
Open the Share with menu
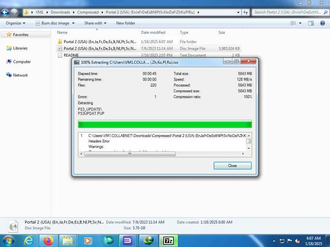[95, 23]
